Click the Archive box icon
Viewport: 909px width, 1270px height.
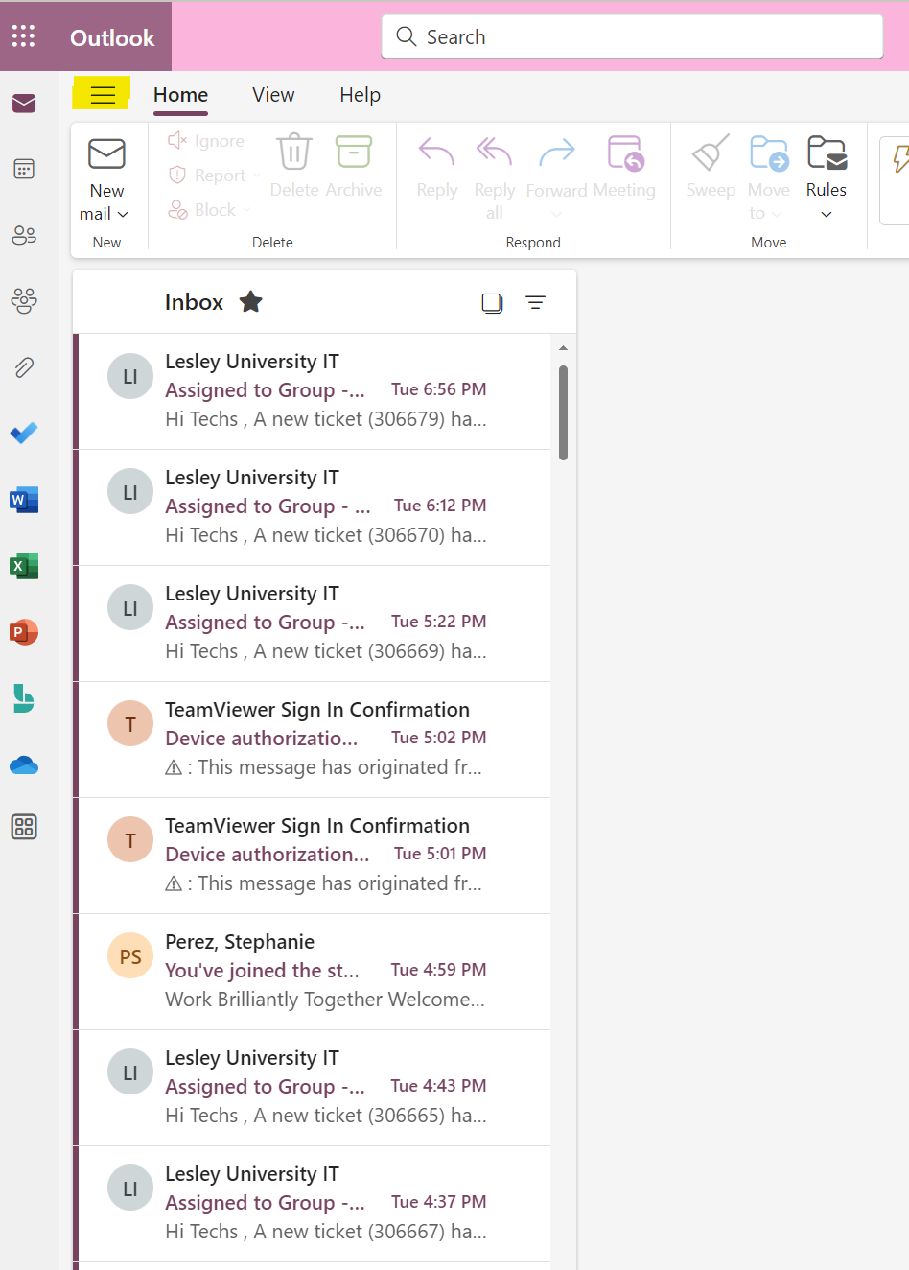(x=354, y=152)
